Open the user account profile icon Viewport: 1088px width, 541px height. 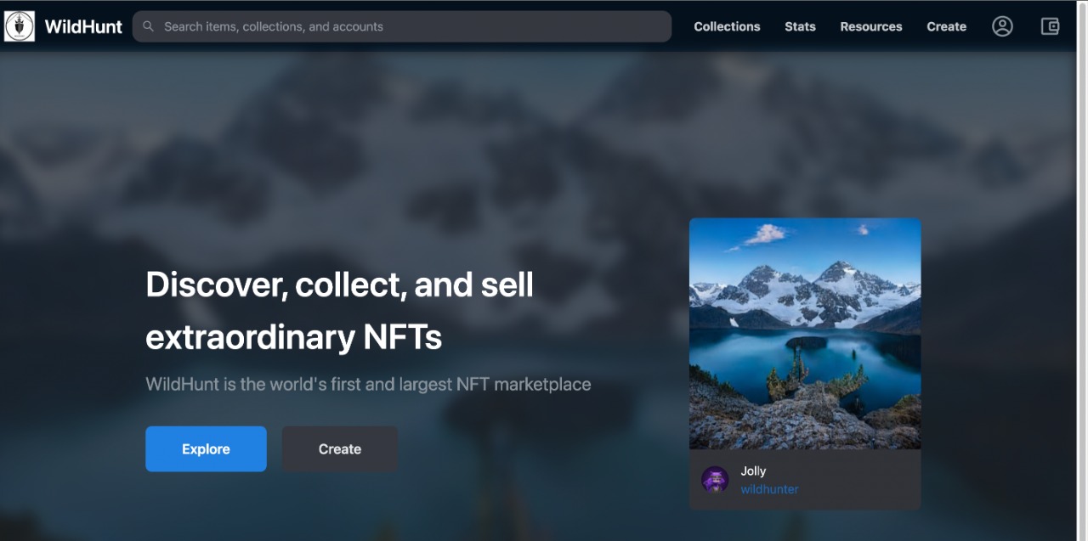click(x=1002, y=26)
